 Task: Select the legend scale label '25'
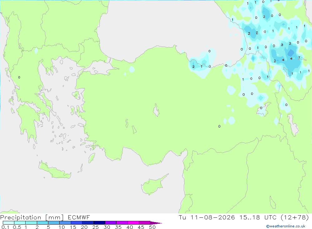[96, 227]
